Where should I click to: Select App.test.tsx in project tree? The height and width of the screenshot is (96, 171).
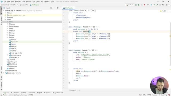[x=14, y=42]
